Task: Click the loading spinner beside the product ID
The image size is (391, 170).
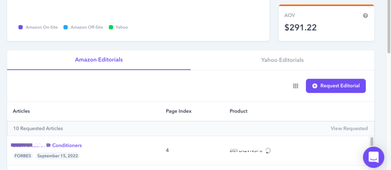Action: pos(268,151)
